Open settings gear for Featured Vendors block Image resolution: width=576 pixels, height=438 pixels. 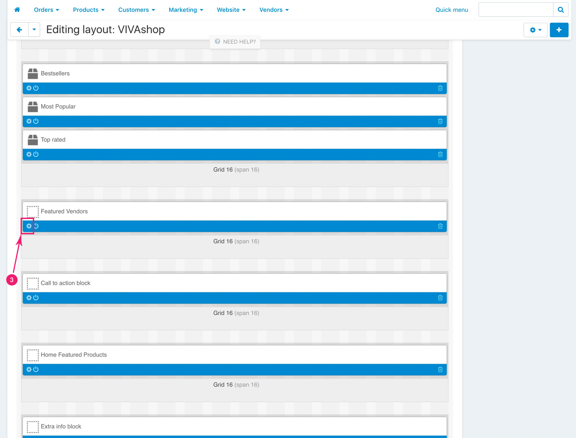click(x=29, y=226)
